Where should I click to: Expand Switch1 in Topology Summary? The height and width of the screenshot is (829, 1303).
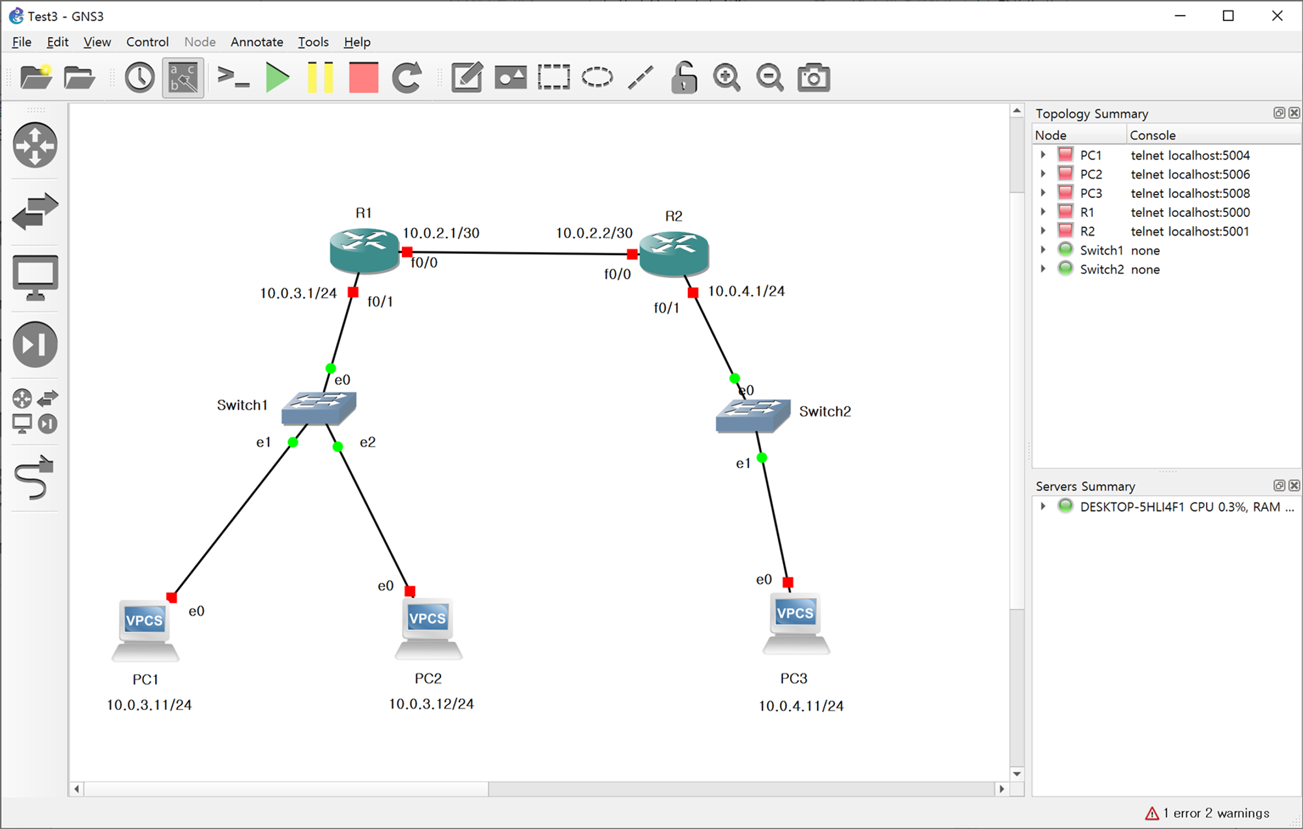pos(1043,250)
